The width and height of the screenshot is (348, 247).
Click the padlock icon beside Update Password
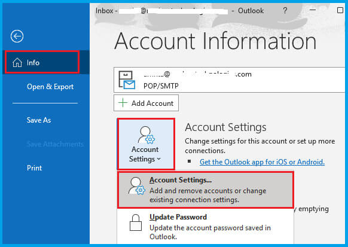(136, 222)
